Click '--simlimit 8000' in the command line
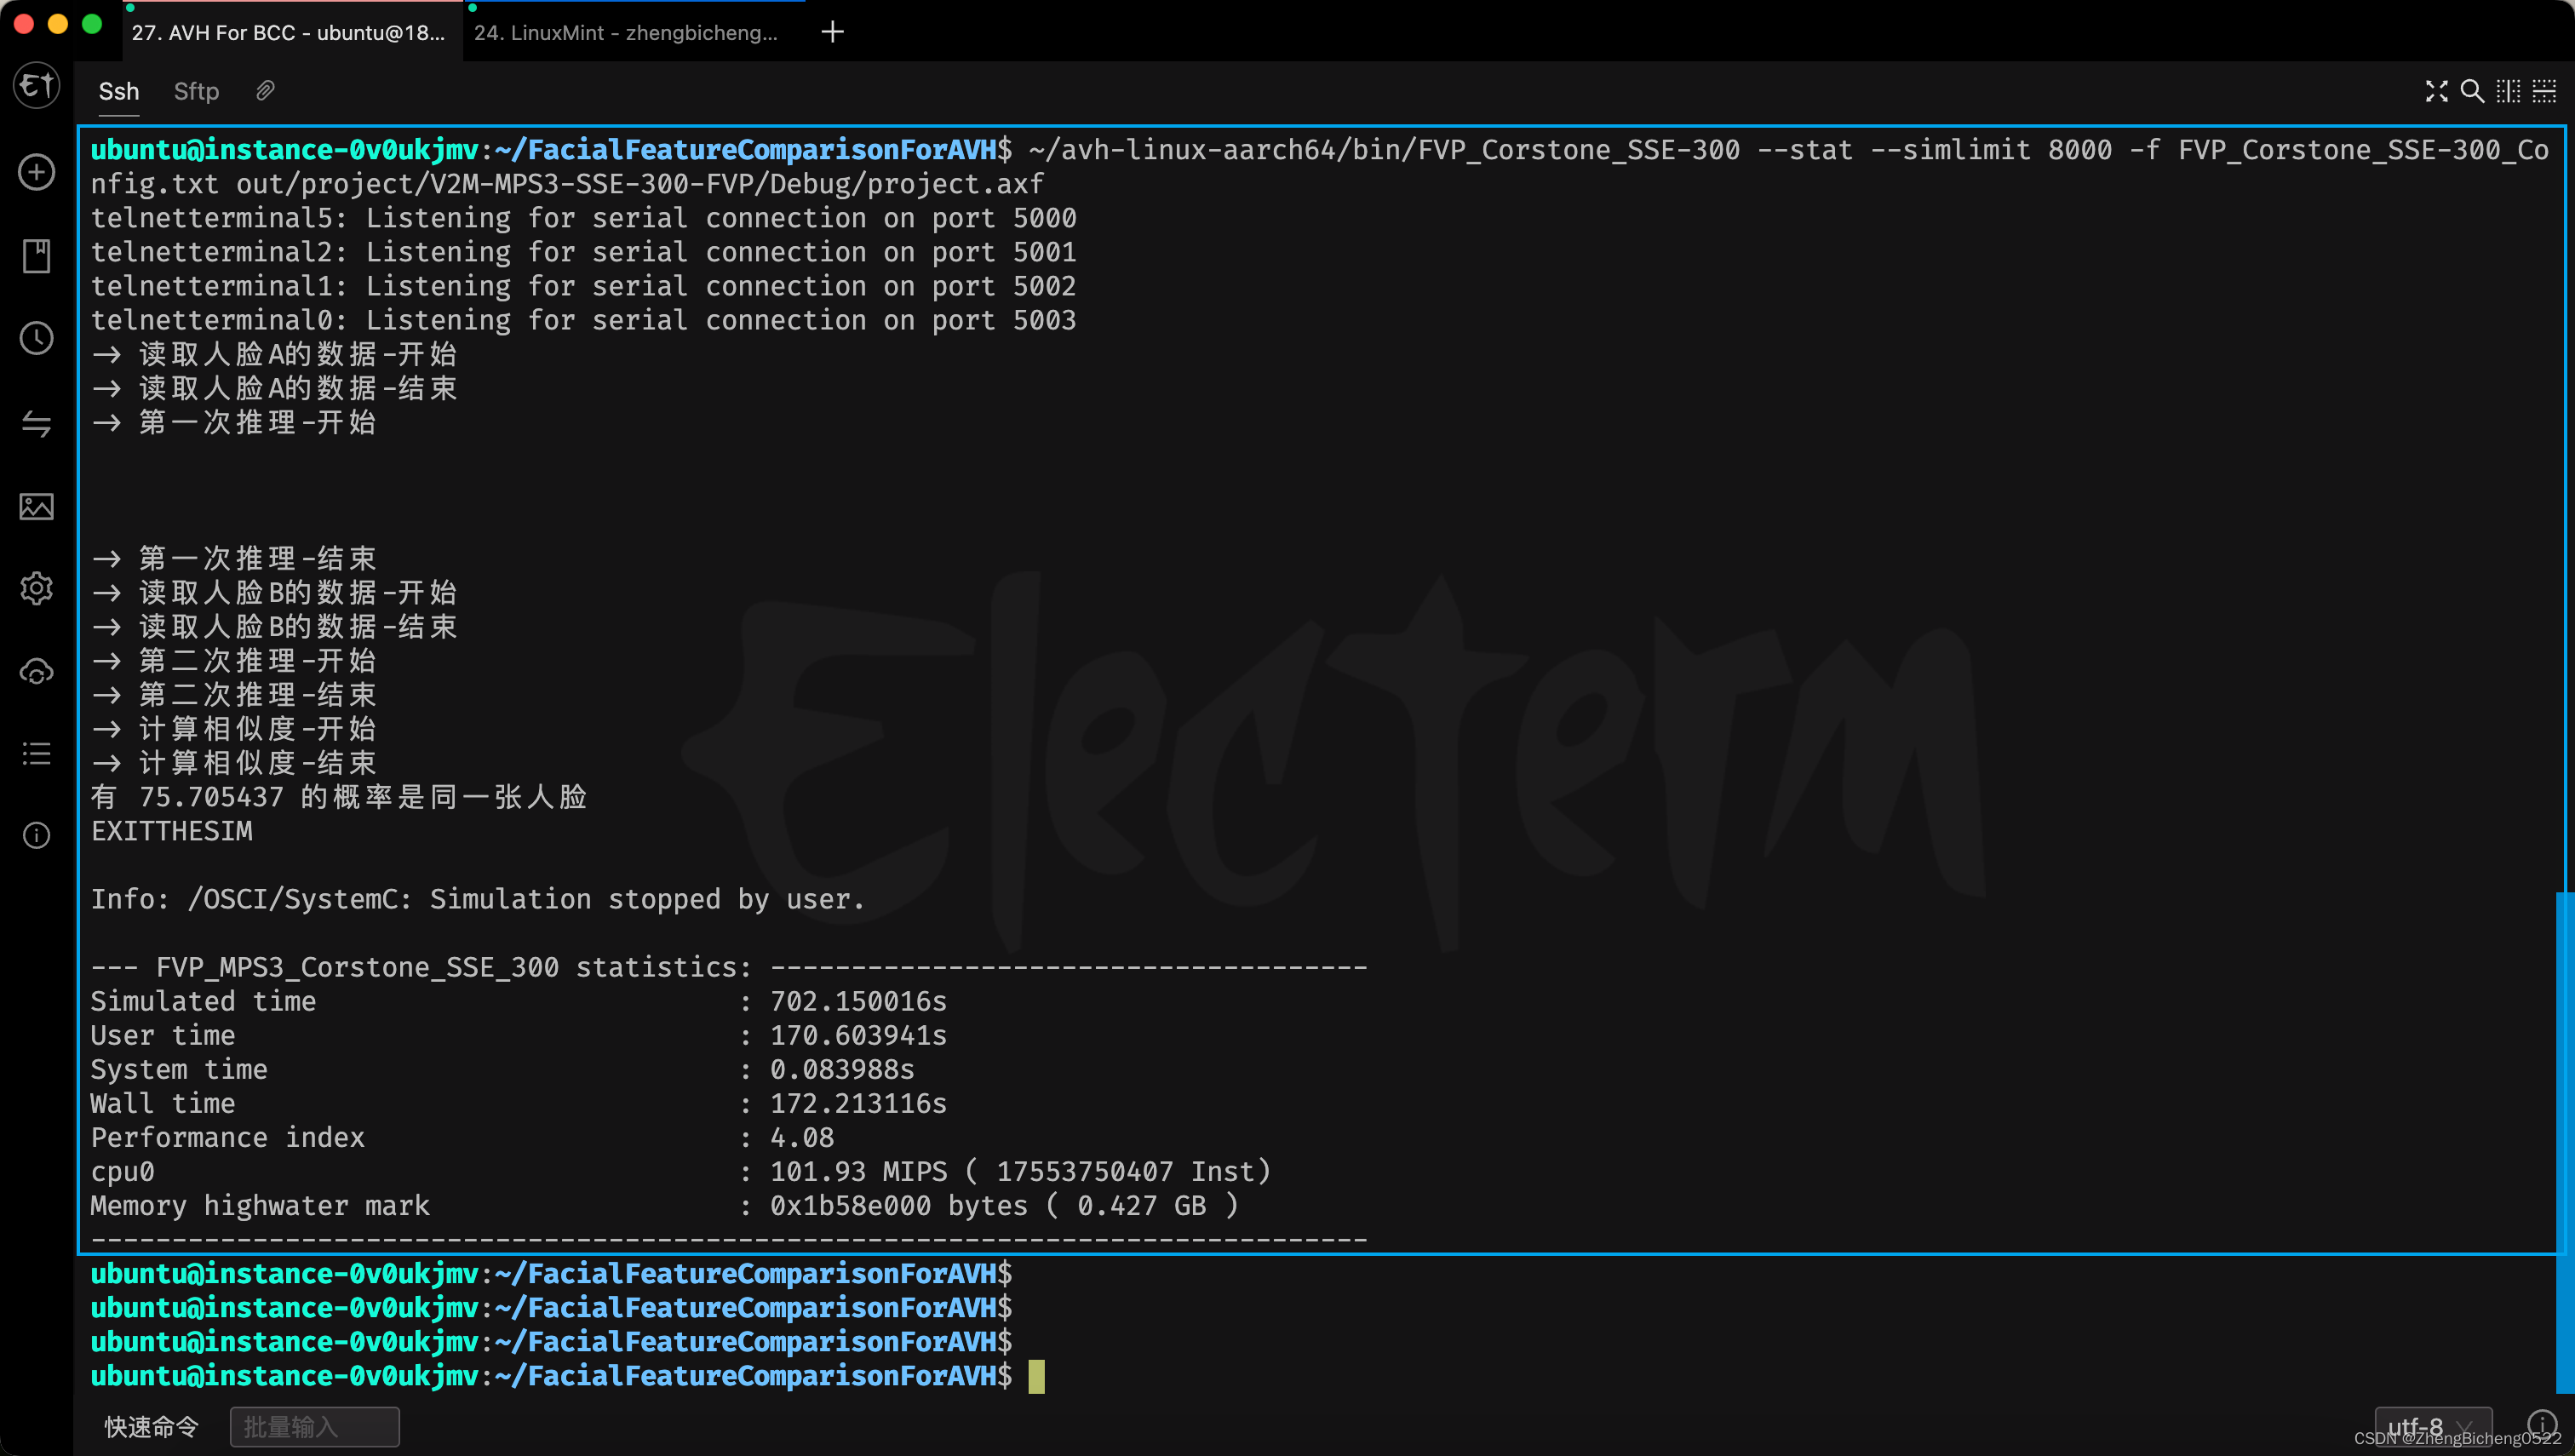This screenshot has height=1456, width=2575. coord(1991,150)
